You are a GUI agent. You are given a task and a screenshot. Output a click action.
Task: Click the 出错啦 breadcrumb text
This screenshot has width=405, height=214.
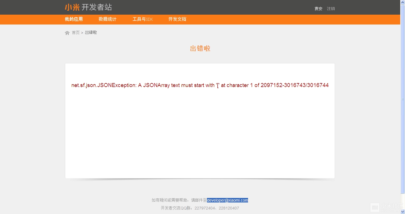click(x=91, y=32)
